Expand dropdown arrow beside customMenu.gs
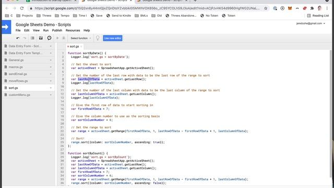 [x=51, y=95]
